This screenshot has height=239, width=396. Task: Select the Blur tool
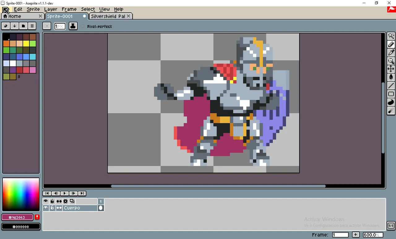pyautogui.click(x=391, y=111)
